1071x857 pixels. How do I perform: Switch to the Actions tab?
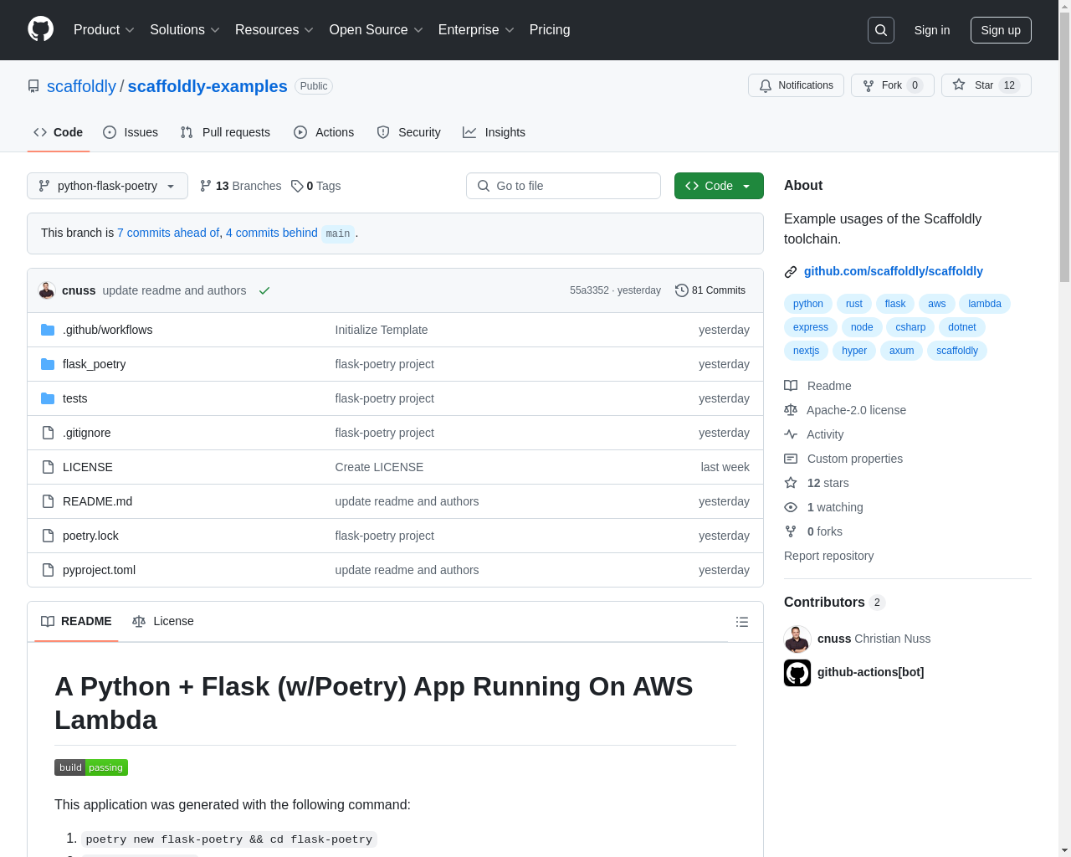pos(324,132)
